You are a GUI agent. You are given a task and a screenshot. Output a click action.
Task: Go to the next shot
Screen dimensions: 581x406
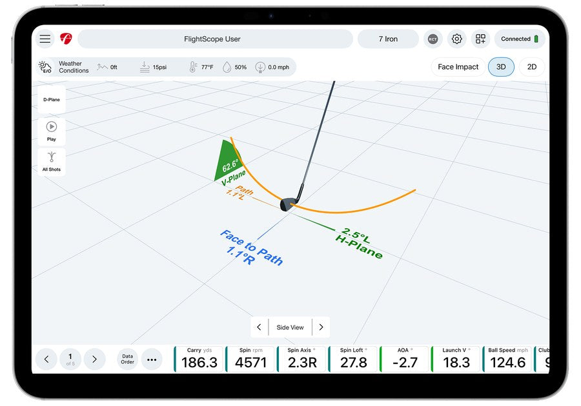tap(94, 359)
